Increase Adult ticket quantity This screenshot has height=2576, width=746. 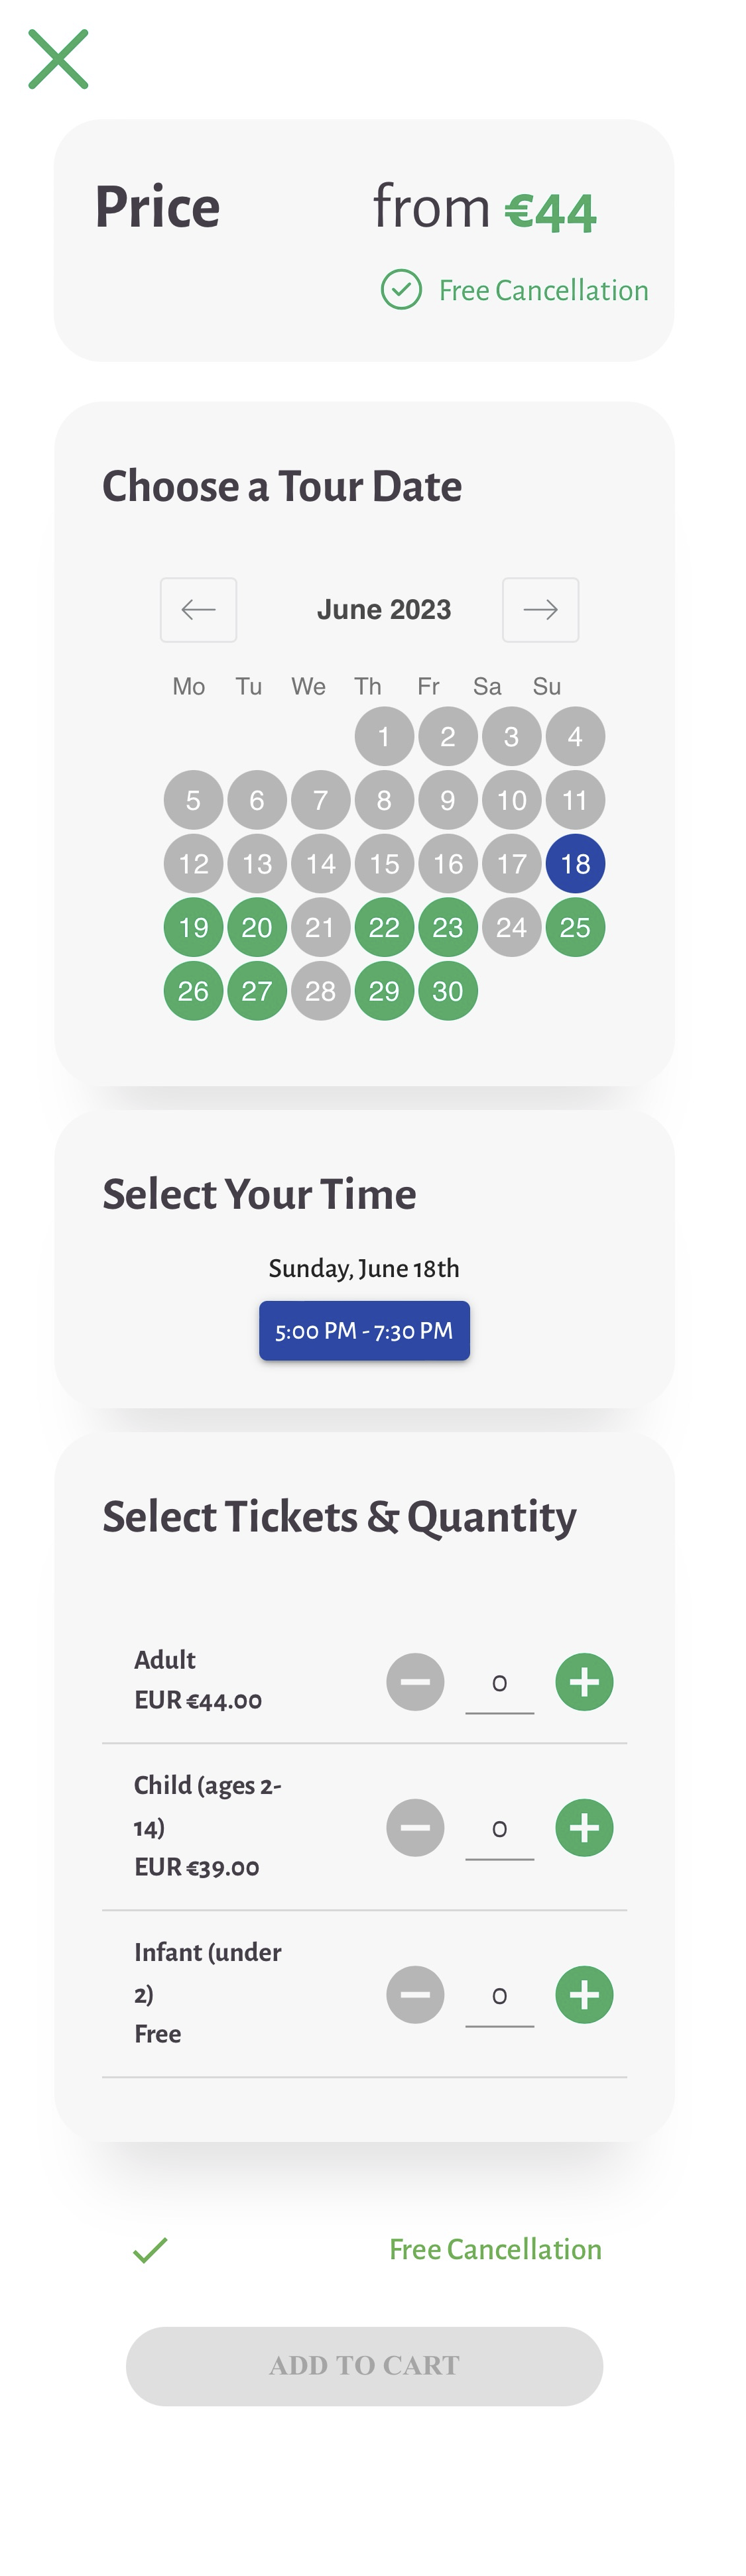584,1682
